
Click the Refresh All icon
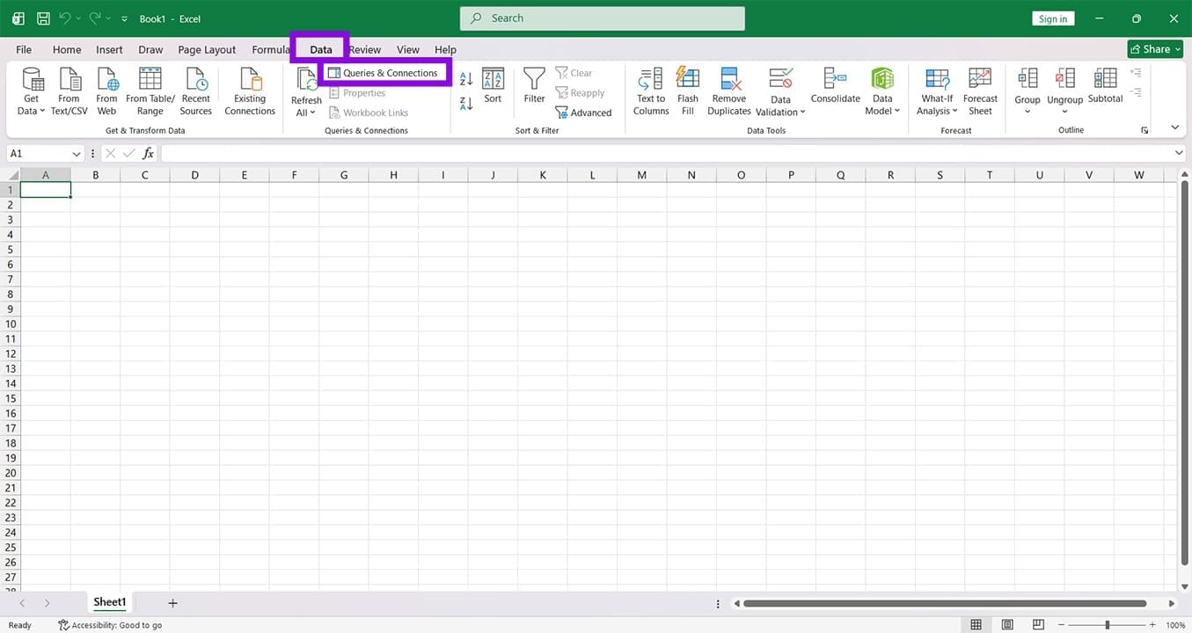coord(306,79)
